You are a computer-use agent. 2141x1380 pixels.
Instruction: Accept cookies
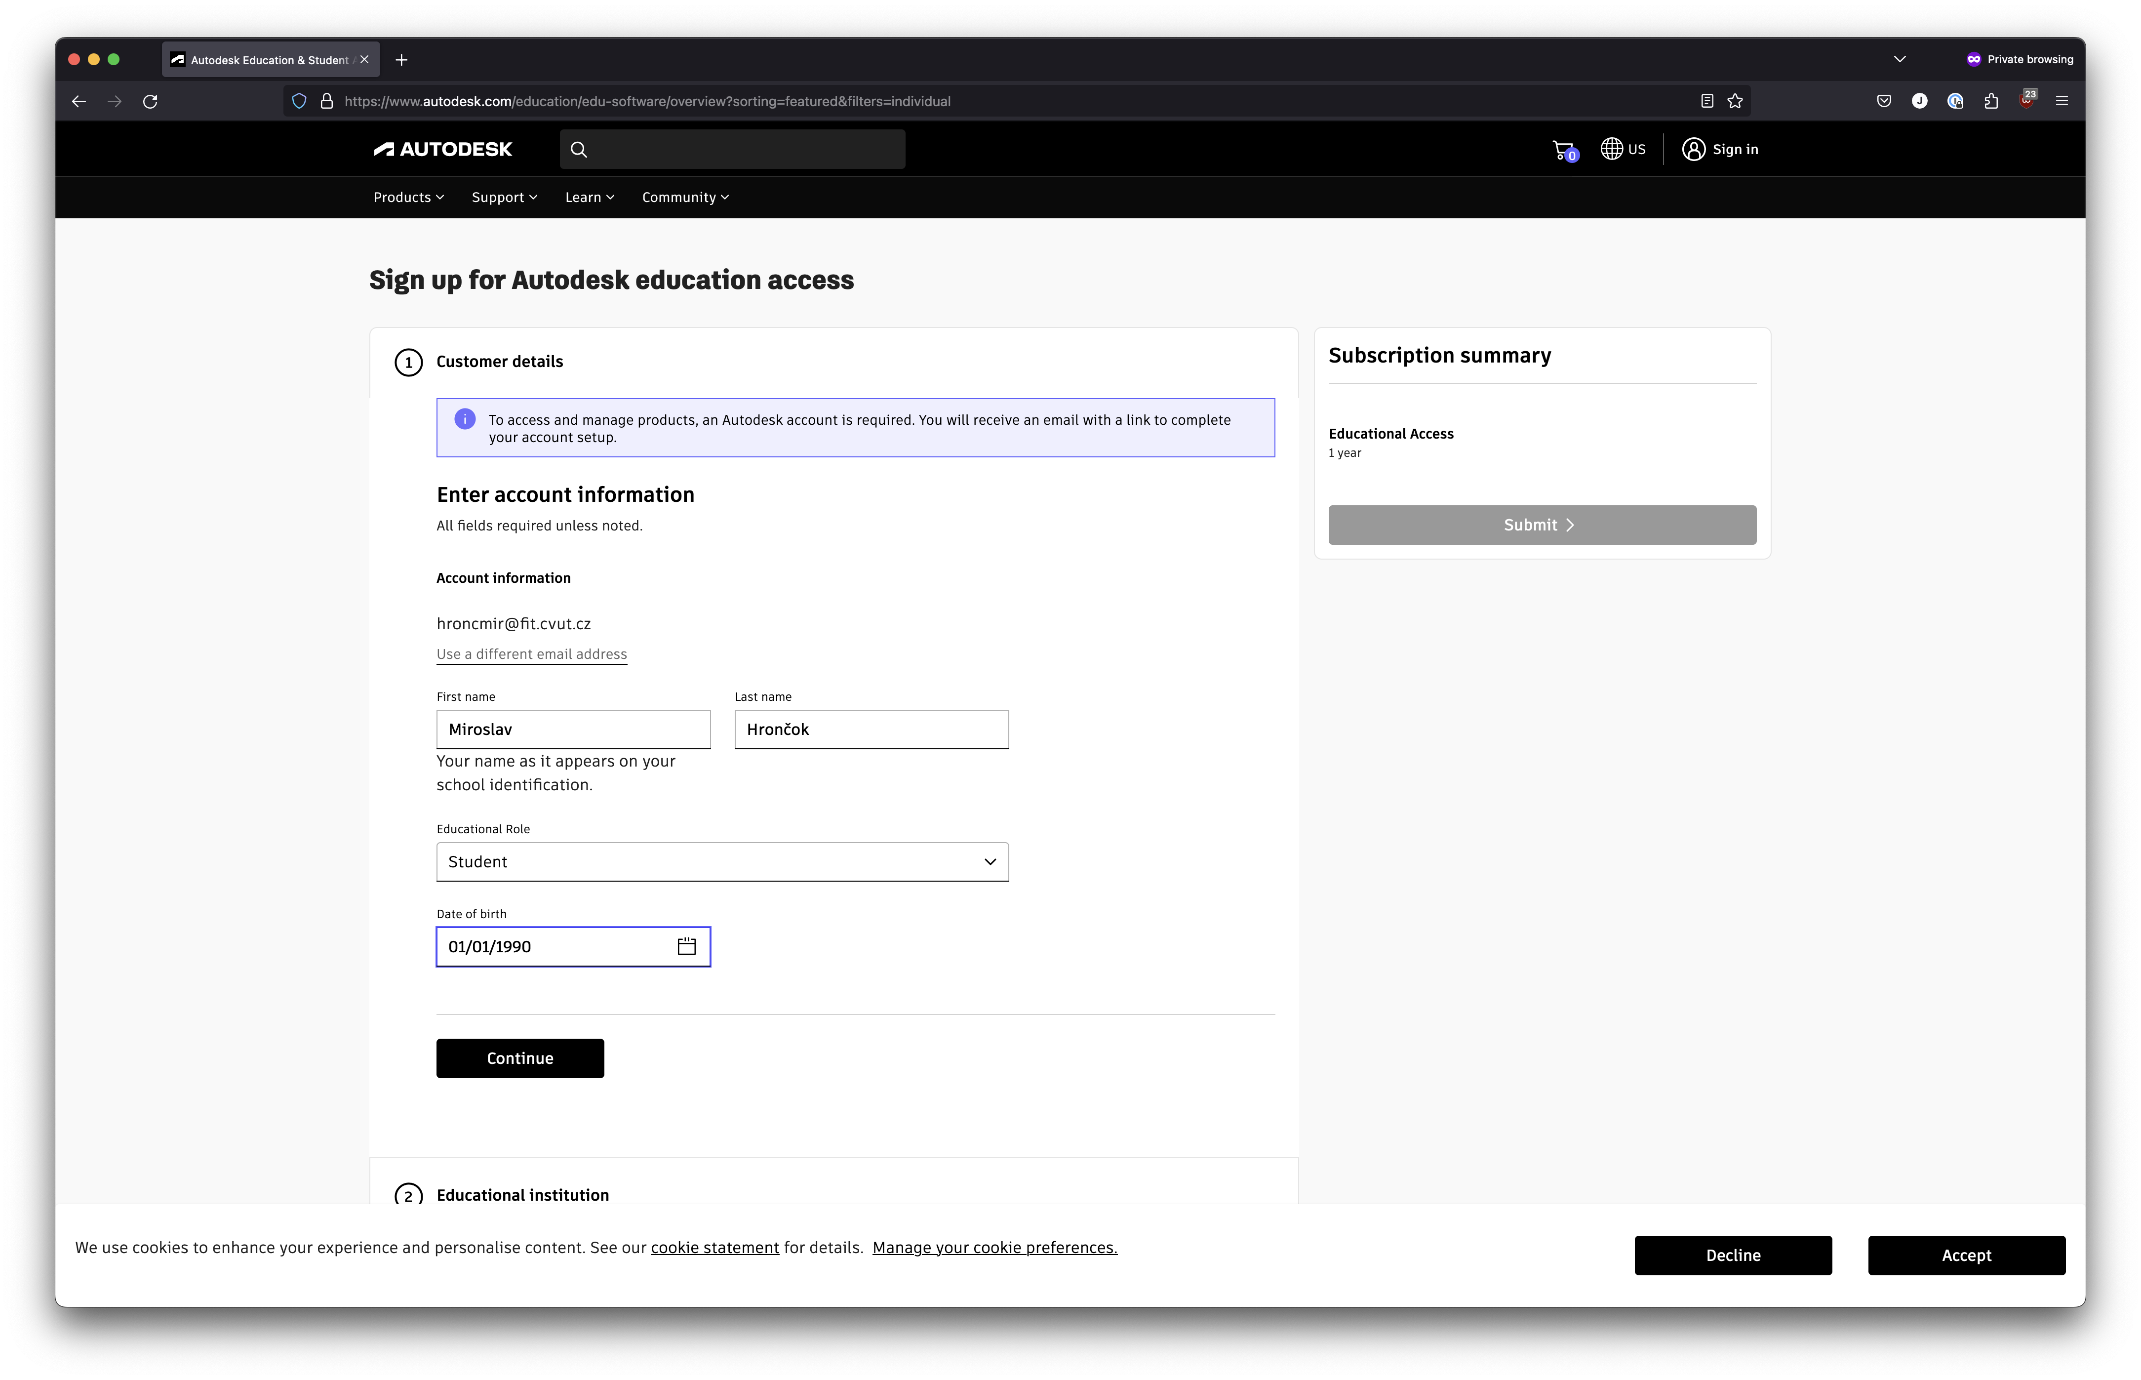click(x=1966, y=1255)
